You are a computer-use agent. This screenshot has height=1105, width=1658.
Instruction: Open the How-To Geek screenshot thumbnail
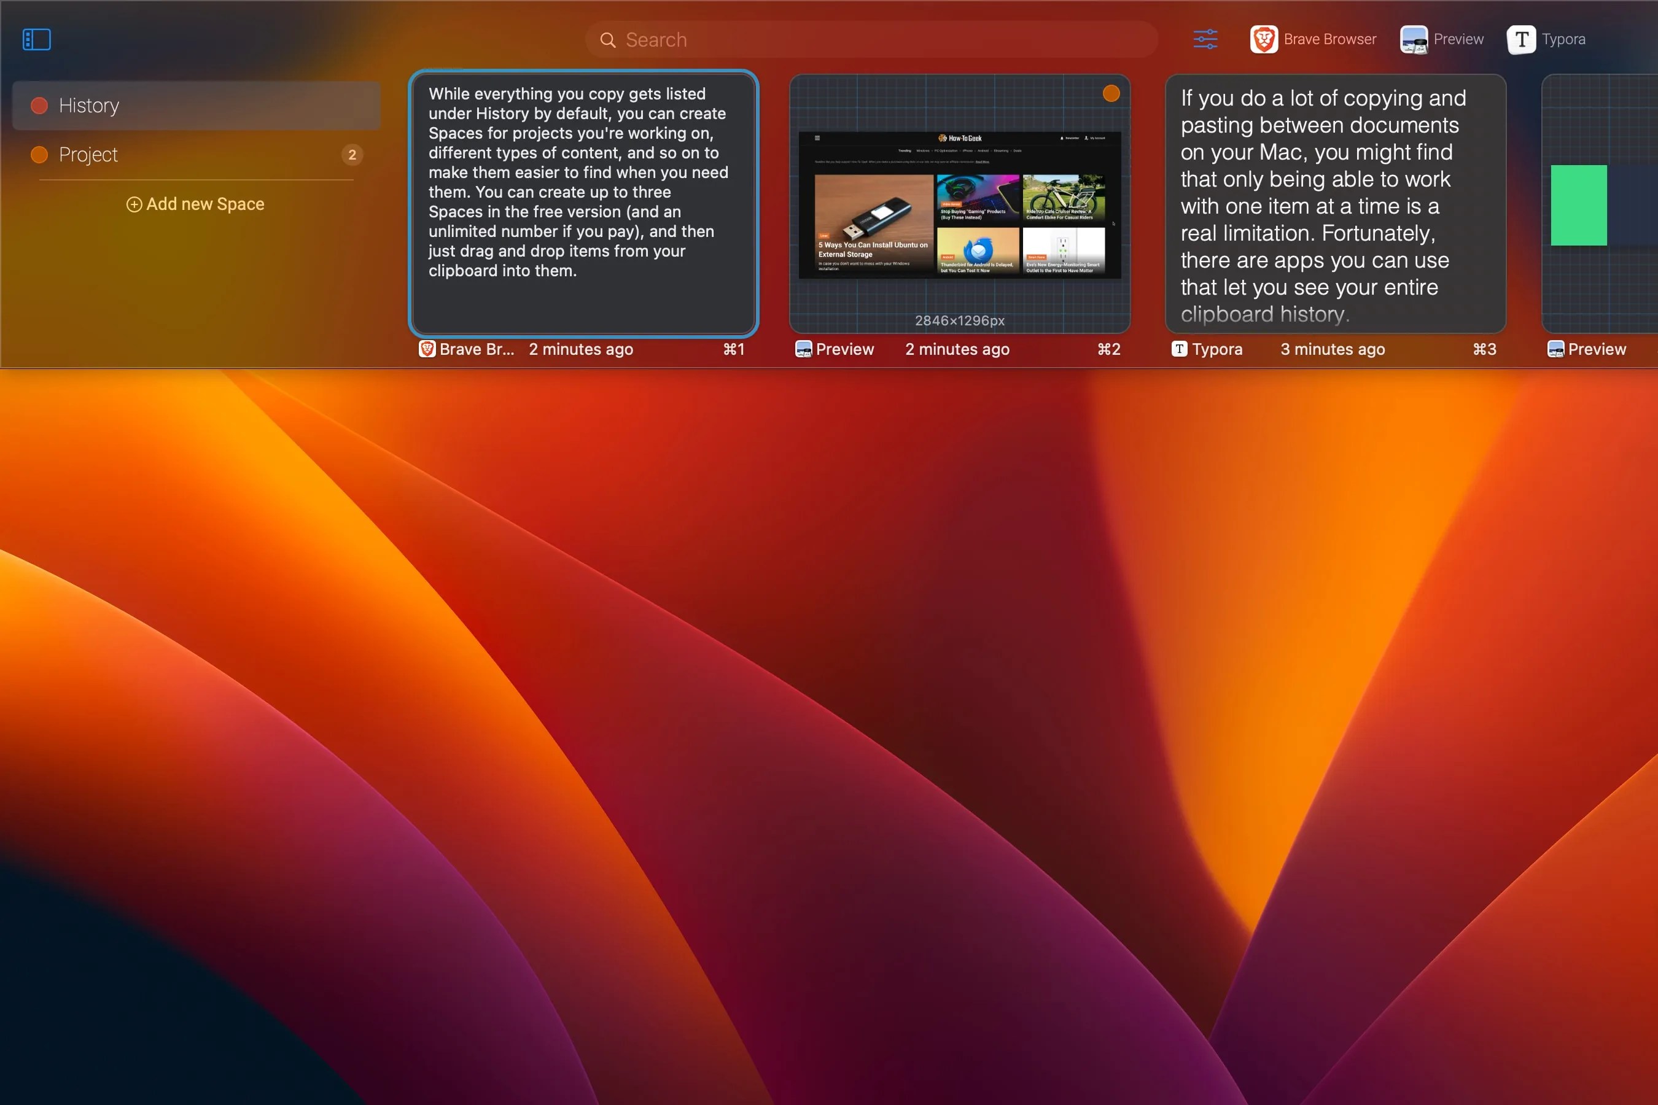(x=960, y=204)
